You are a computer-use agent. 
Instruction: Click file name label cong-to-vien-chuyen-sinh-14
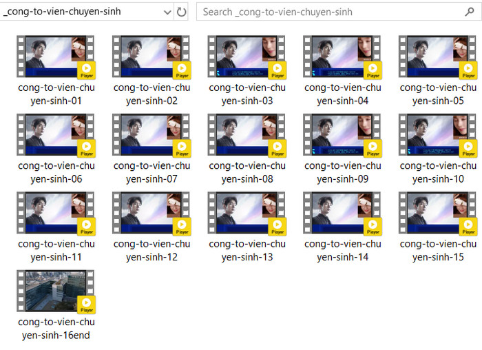[343, 250]
